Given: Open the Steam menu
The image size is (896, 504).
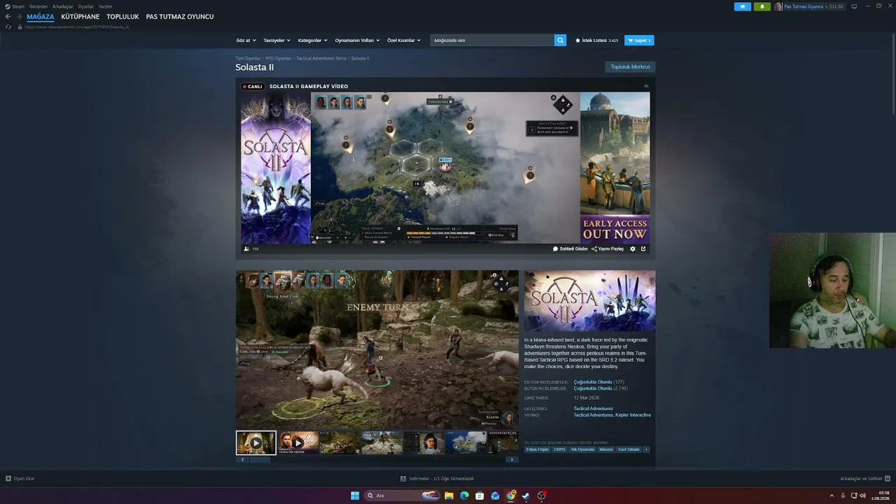Looking at the screenshot, I should pyautogui.click(x=18, y=6).
